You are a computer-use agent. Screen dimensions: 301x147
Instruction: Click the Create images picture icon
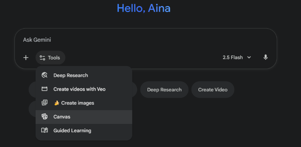(x=44, y=103)
